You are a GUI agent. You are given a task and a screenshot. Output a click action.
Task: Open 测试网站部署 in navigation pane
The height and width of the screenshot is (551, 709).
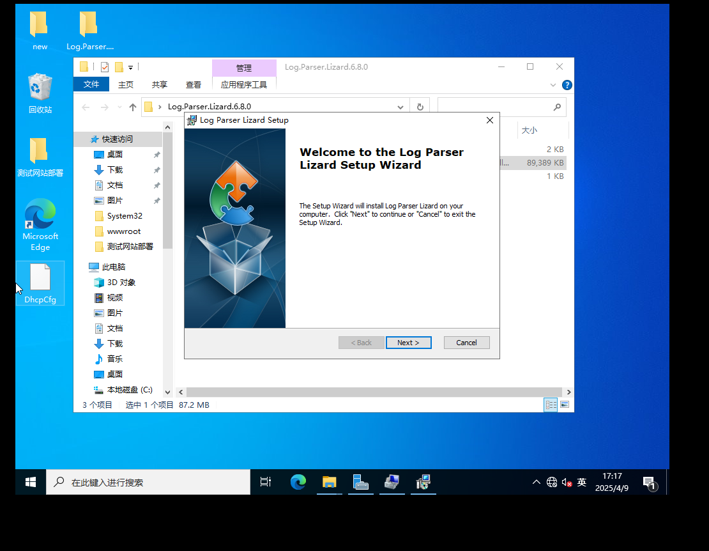130,247
